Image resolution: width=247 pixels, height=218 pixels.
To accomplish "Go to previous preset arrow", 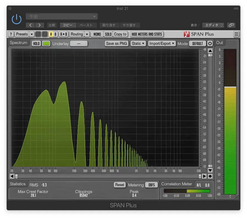I will point(30,25).
